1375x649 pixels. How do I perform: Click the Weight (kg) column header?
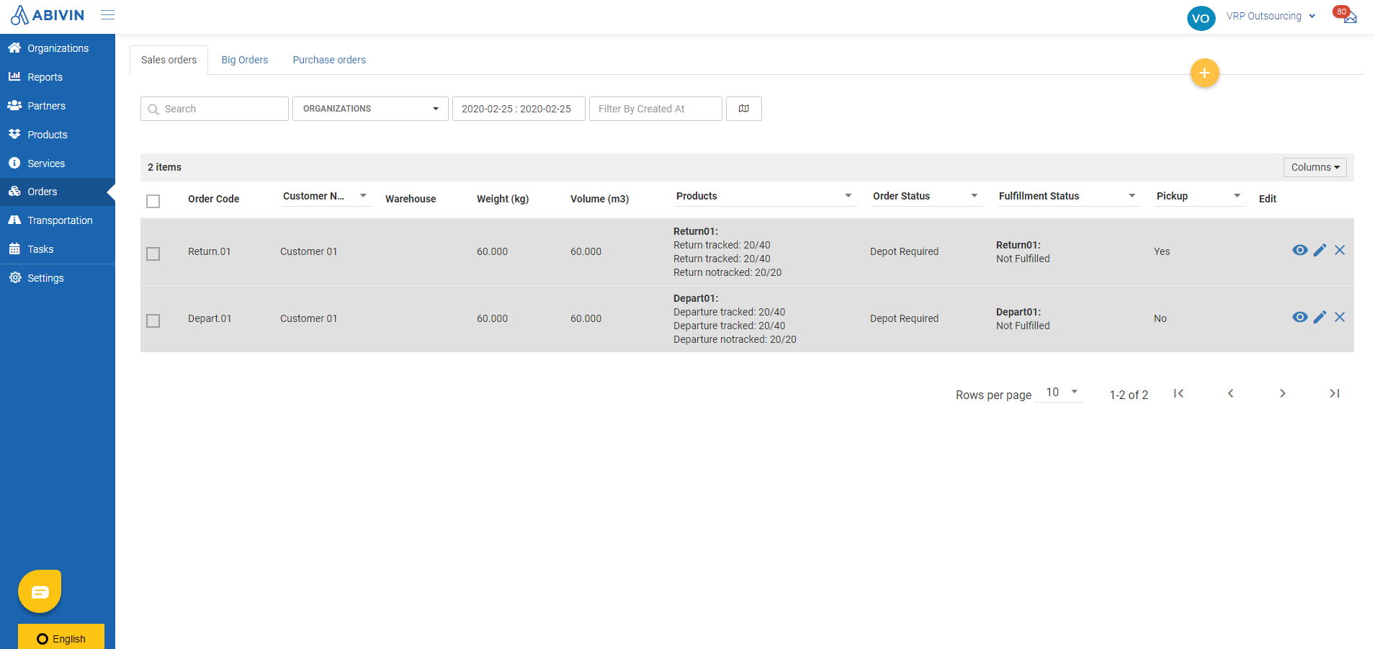click(x=503, y=199)
